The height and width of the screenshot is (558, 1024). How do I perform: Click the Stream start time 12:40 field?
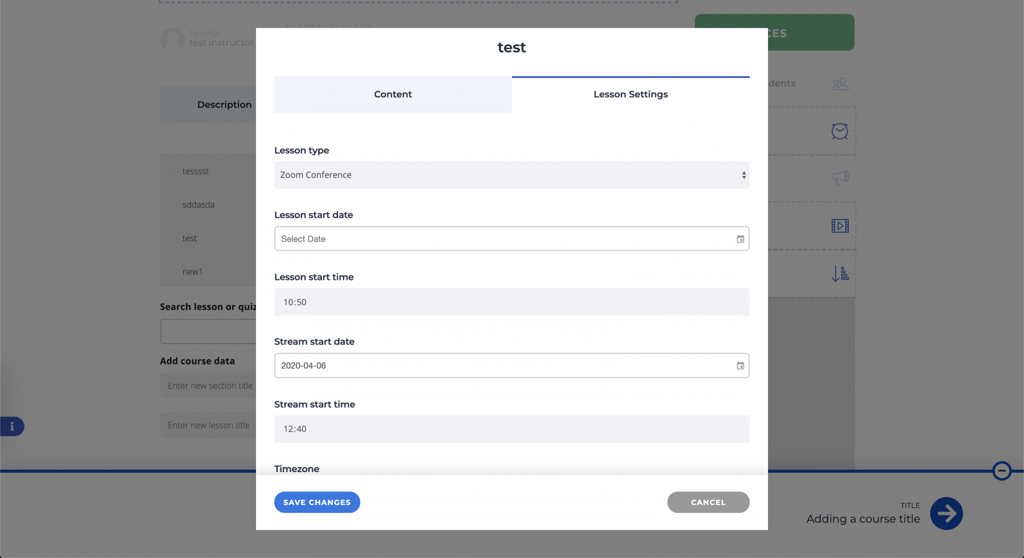pos(511,429)
